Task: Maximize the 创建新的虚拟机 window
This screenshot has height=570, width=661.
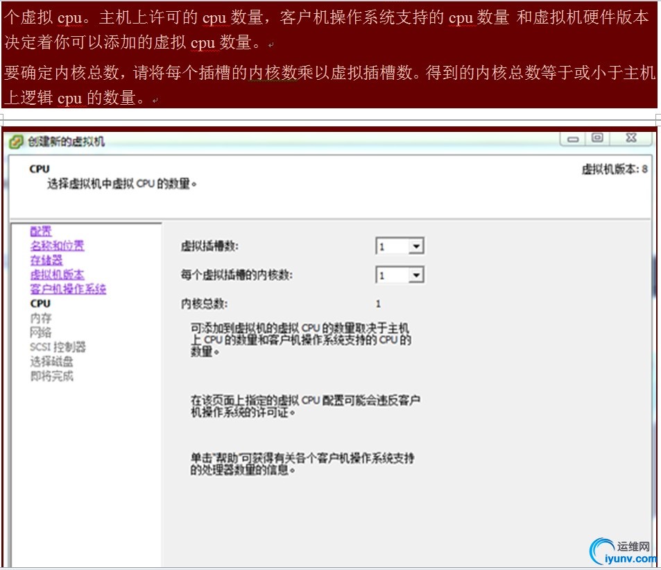Action: point(597,138)
